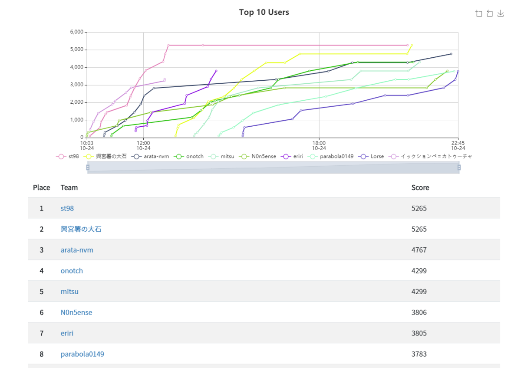Open parabola0149 team link in table

[x=82, y=354]
